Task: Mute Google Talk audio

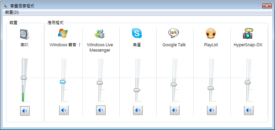Action: click(175, 110)
